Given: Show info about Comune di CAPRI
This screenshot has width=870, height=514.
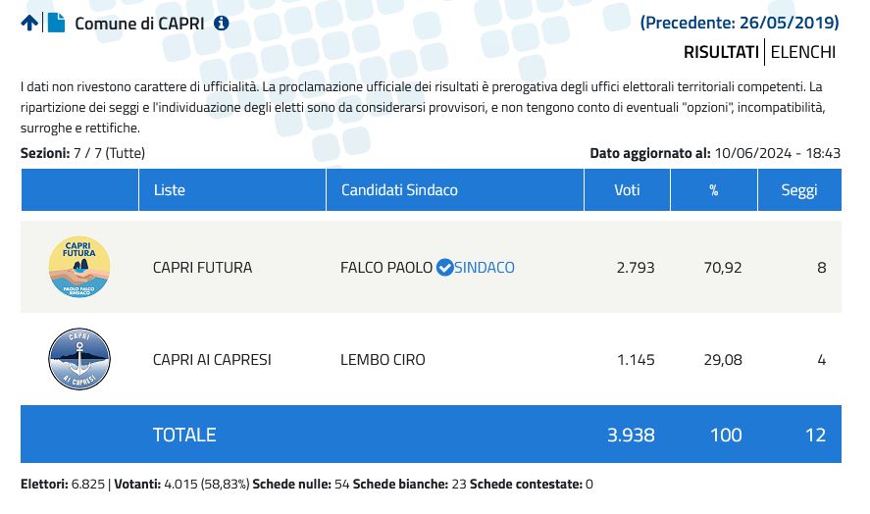Looking at the screenshot, I should click(x=222, y=24).
